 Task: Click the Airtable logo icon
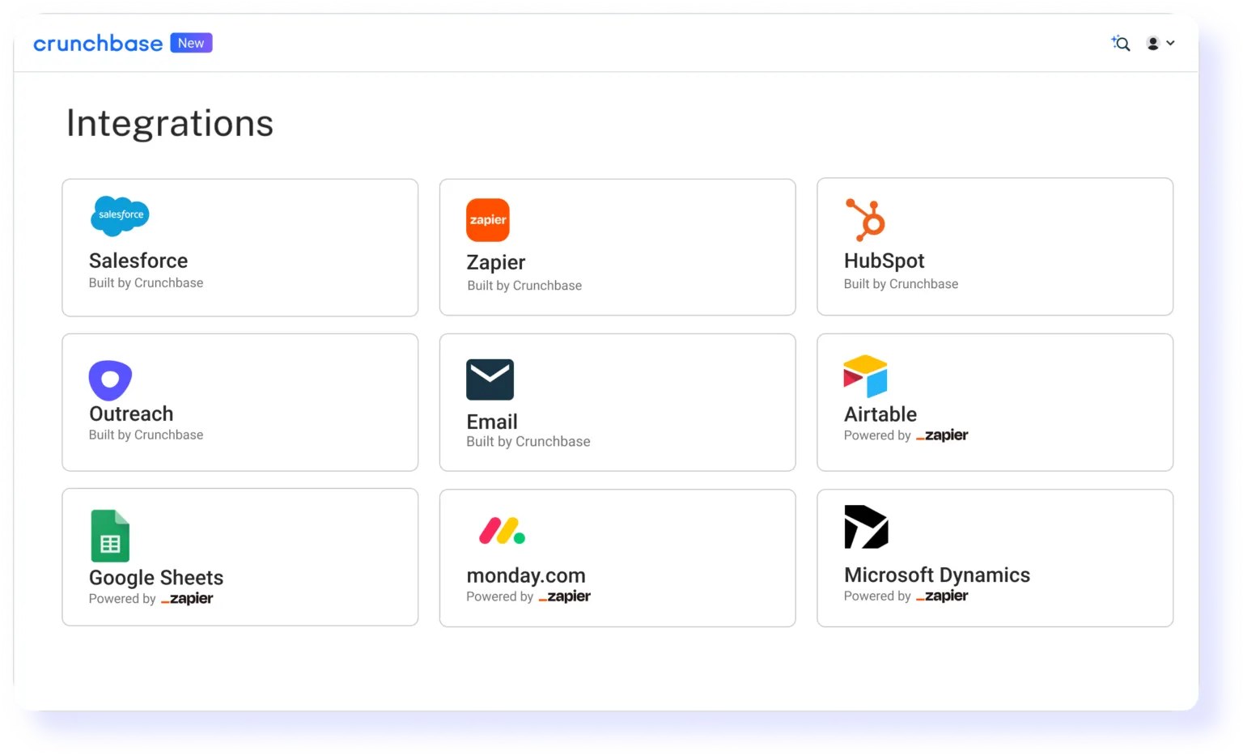click(865, 376)
